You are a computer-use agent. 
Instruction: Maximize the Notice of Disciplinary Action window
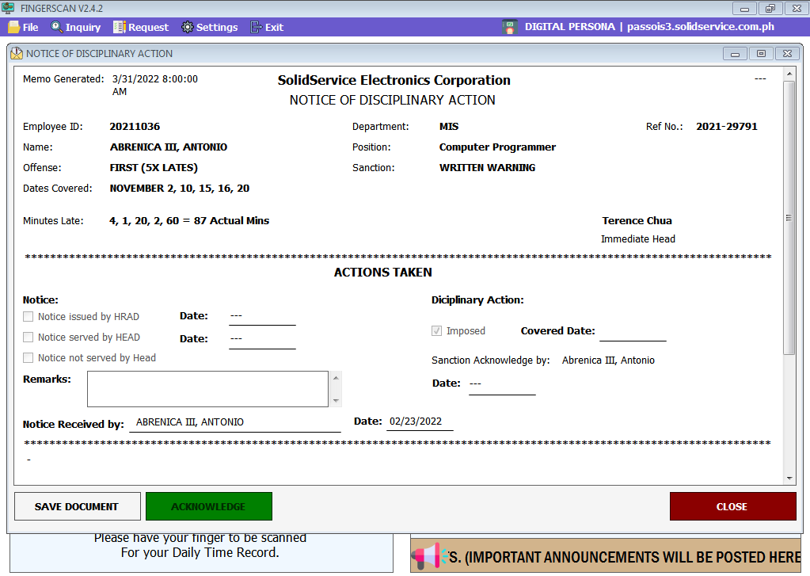(x=761, y=53)
